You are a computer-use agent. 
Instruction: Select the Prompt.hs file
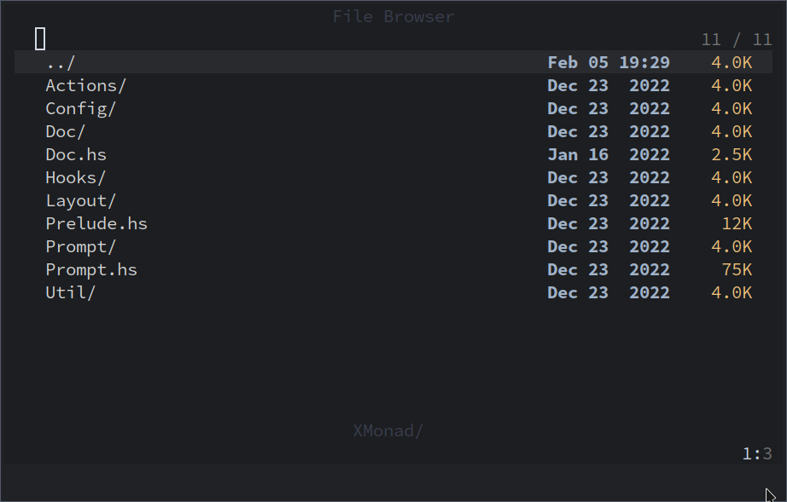coord(90,269)
